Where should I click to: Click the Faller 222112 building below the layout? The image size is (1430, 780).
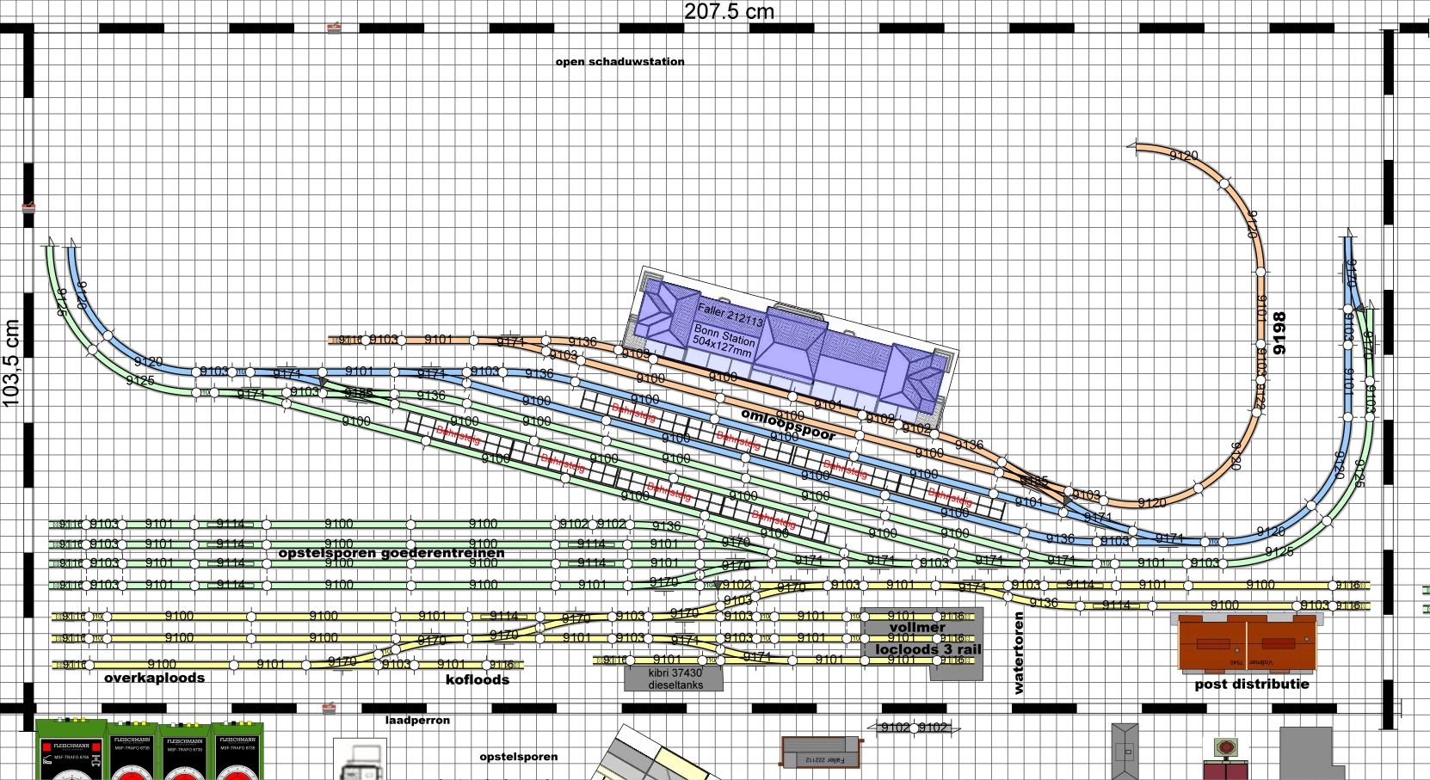(x=821, y=752)
